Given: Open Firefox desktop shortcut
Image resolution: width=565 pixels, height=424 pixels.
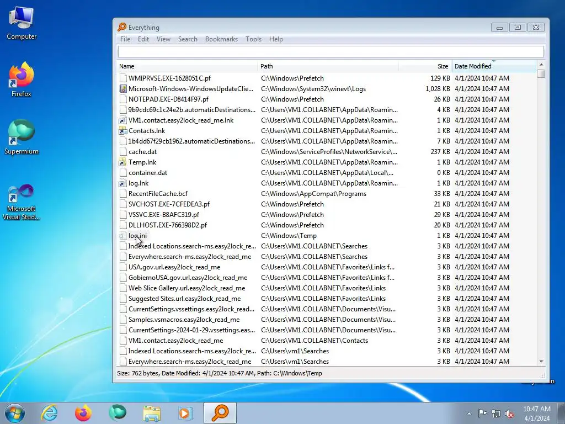Looking at the screenshot, I should click(22, 79).
